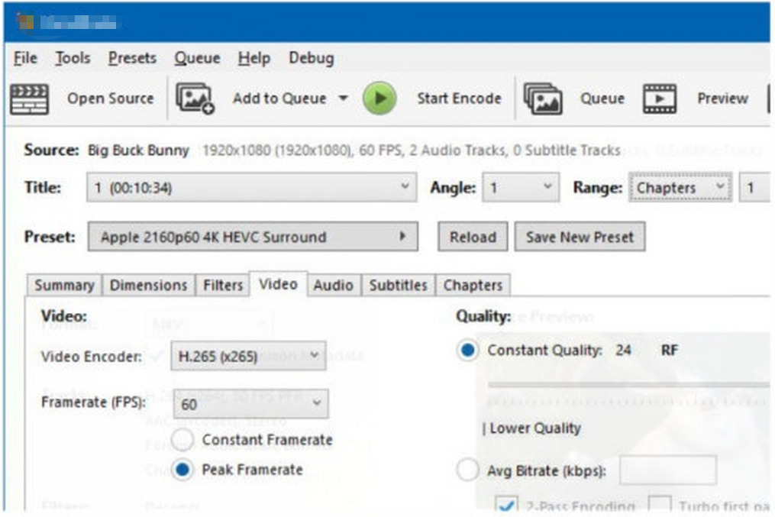775x517 pixels.
Task: Open the Presets menu
Action: click(x=132, y=58)
